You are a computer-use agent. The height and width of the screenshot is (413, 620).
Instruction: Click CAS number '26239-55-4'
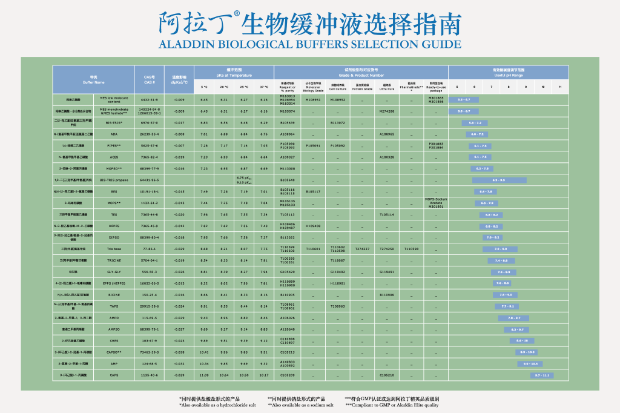pyautogui.click(x=149, y=134)
